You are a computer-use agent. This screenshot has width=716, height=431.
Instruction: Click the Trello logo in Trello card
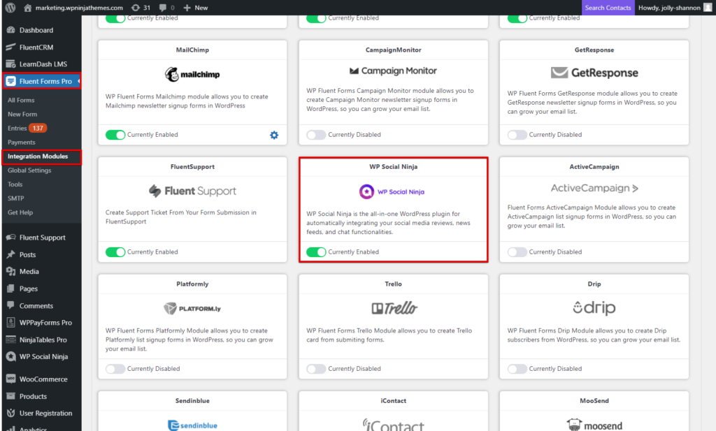(x=394, y=308)
